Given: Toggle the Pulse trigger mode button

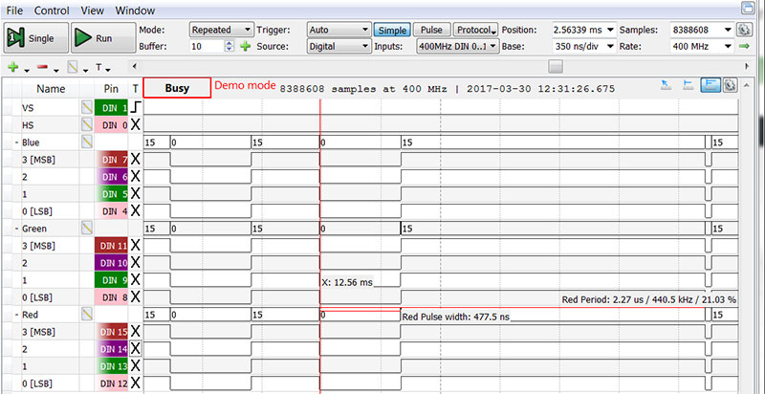Looking at the screenshot, I should [430, 30].
